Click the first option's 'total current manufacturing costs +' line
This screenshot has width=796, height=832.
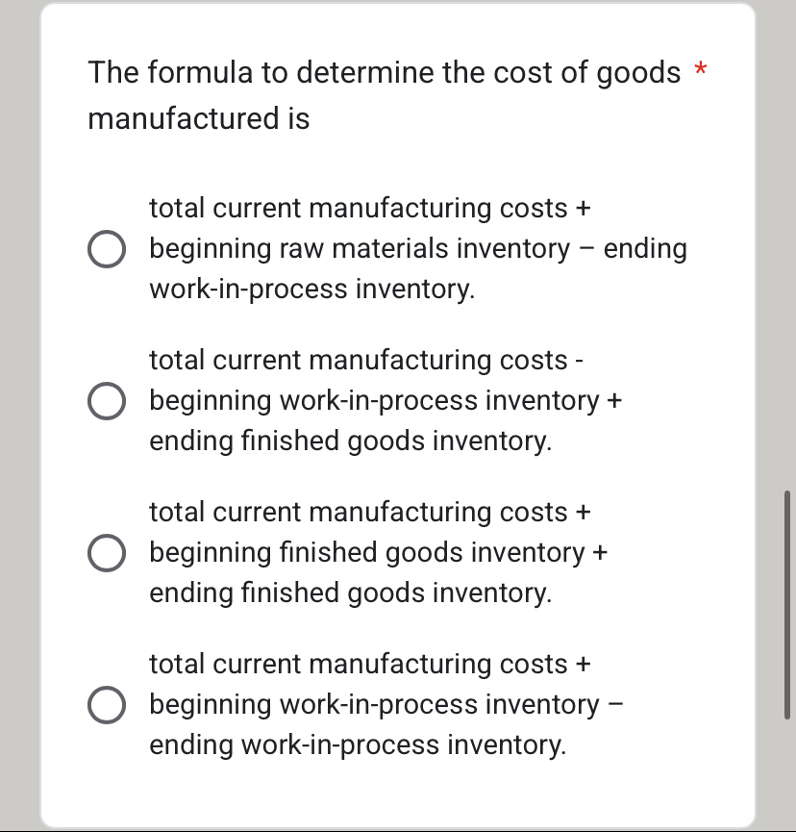369,209
